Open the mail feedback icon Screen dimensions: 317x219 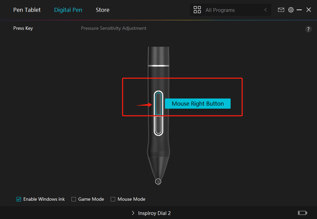[281, 10]
